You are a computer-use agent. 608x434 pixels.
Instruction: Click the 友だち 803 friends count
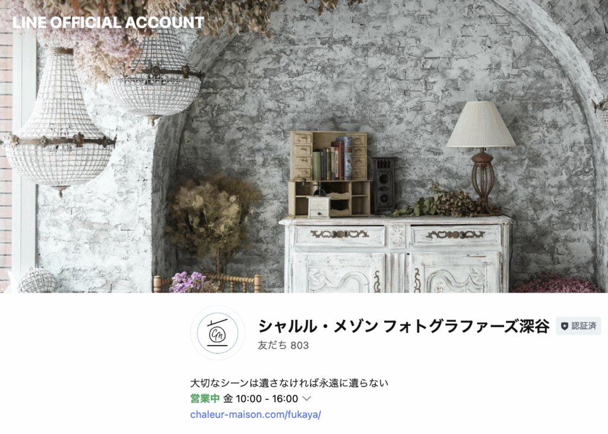[x=283, y=345]
